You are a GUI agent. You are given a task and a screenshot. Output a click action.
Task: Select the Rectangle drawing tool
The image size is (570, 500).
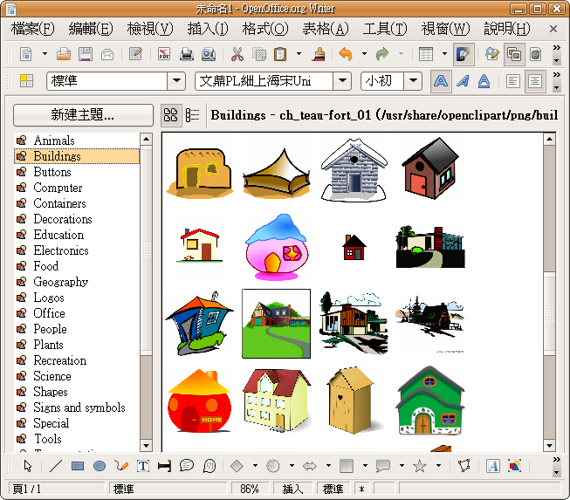coord(78,466)
